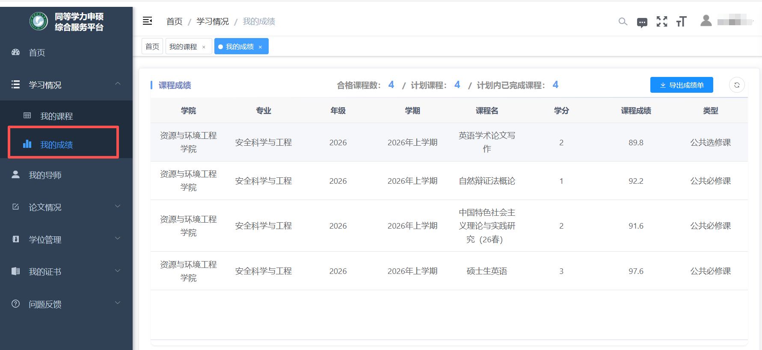Click the book icon beside 我的证书
The image size is (762, 350).
(16, 271)
